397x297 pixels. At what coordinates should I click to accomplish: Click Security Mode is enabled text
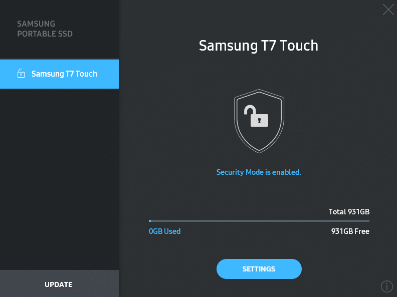pyautogui.click(x=259, y=172)
